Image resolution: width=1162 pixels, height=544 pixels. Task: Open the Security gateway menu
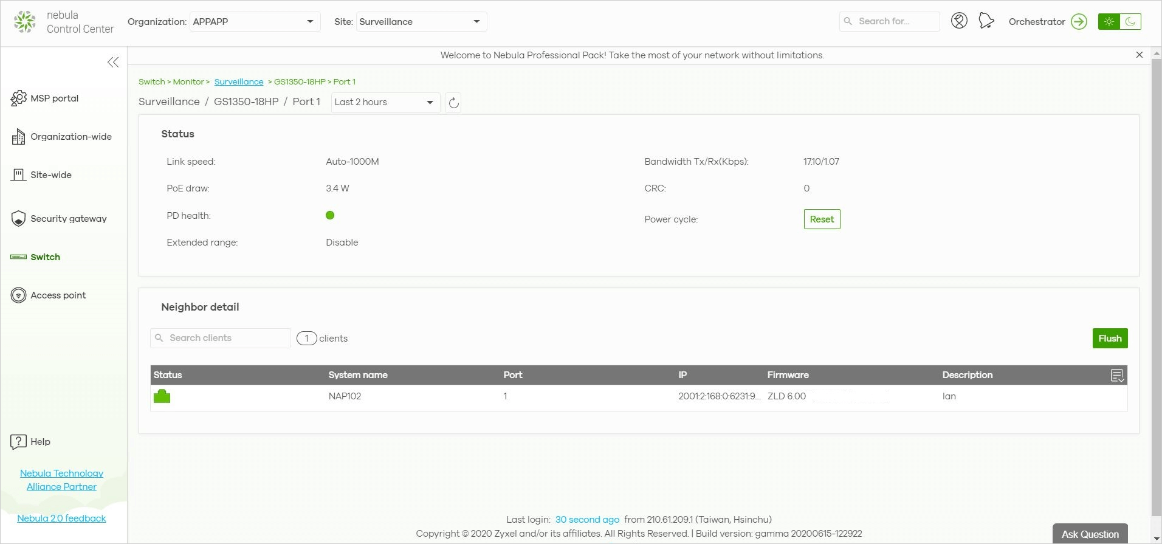point(69,219)
